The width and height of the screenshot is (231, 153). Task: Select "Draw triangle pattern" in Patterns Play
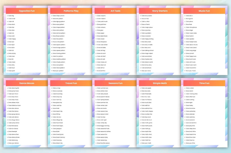(x=59, y=47)
